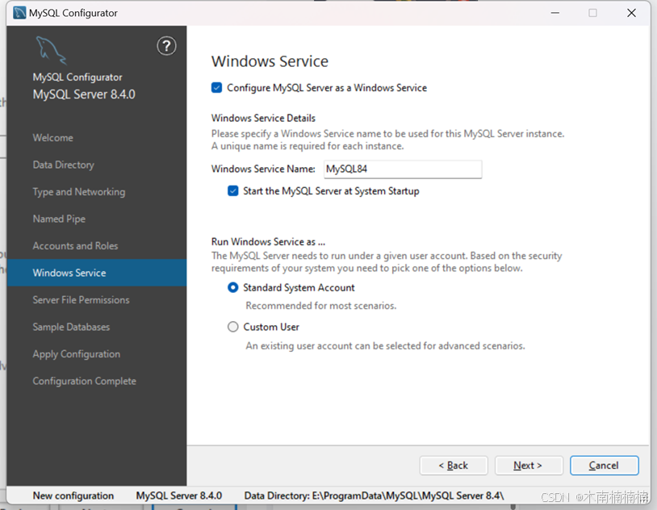The width and height of the screenshot is (657, 510).
Task: Proceed with the Next button
Action: (x=529, y=466)
